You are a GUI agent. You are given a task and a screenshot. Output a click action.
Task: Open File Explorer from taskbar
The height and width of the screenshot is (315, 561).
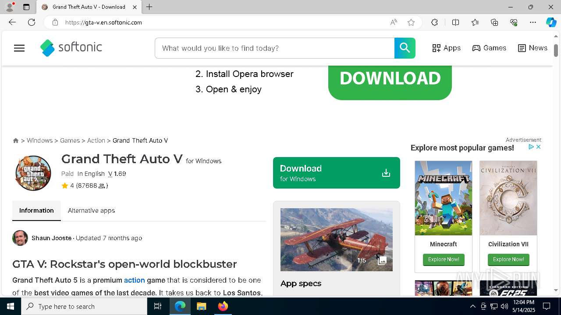tap(201, 306)
